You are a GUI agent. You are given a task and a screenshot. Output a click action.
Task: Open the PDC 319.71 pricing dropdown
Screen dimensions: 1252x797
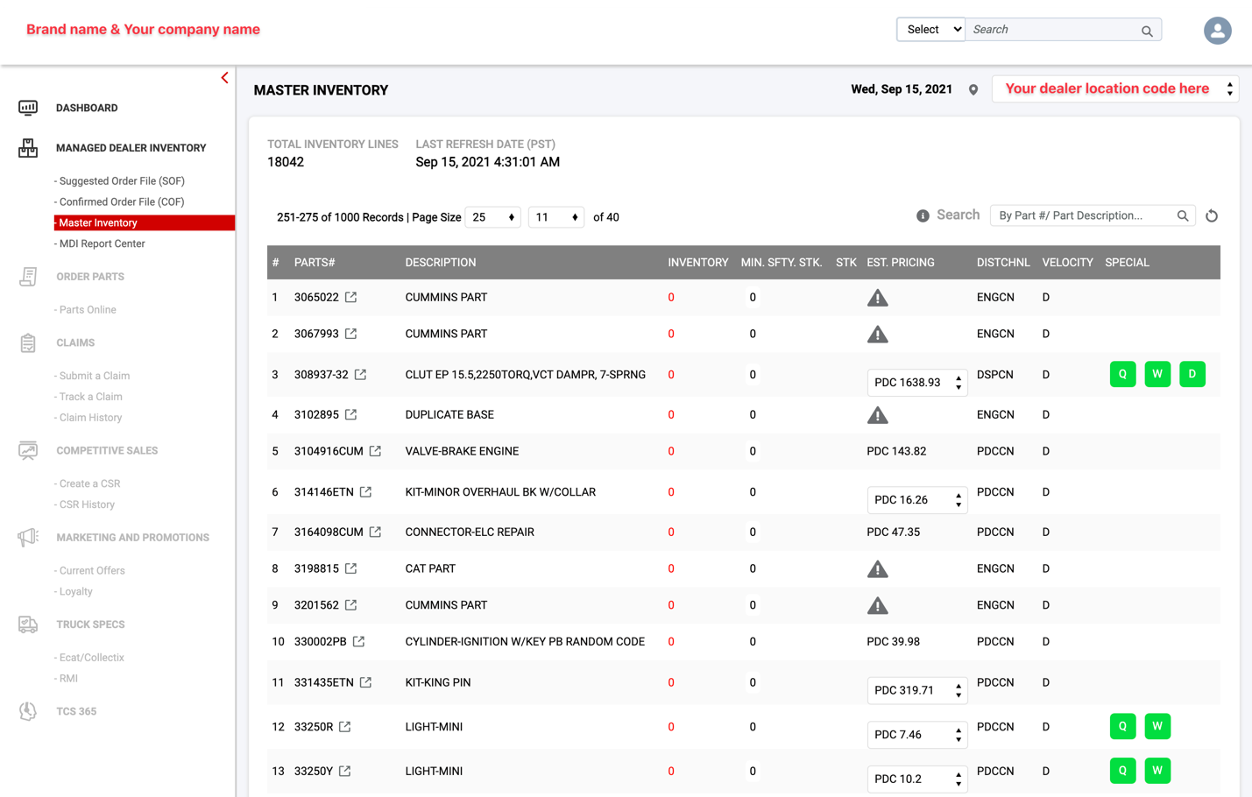917,690
